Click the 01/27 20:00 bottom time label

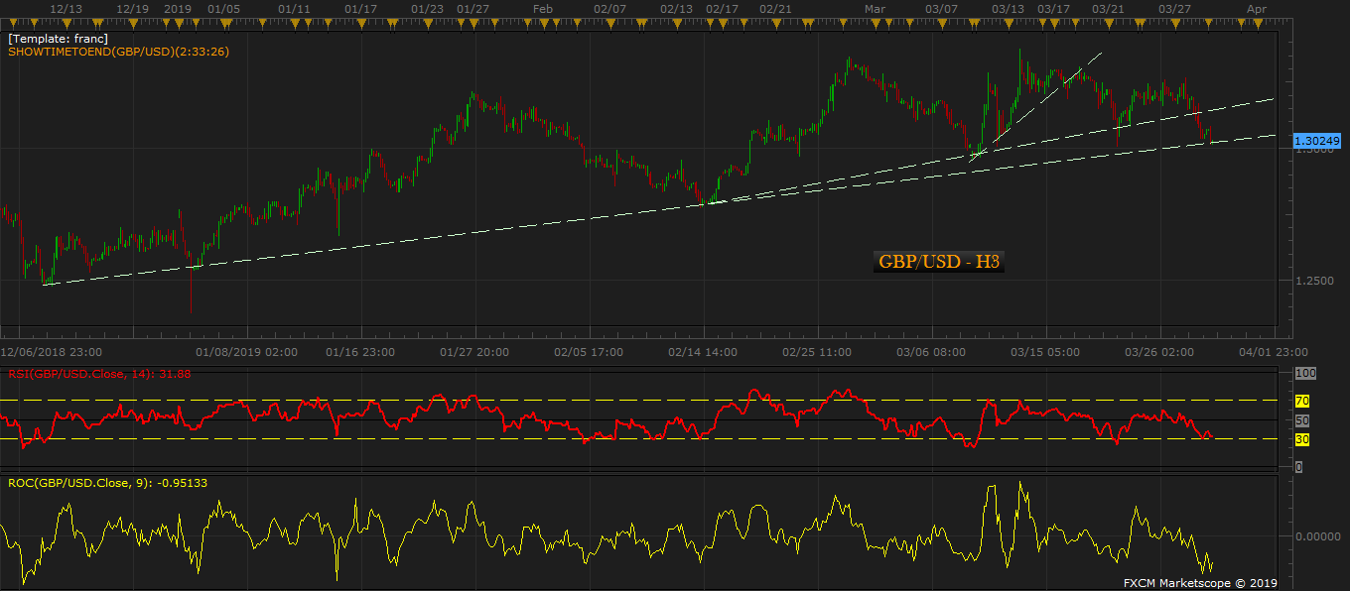pyautogui.click(x=474, y=351)
